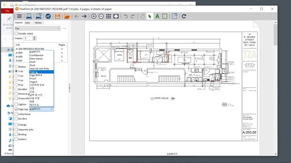The image size is (291, 163).
Task: Click the Print icon in toolbar
Action: point(29,16)
